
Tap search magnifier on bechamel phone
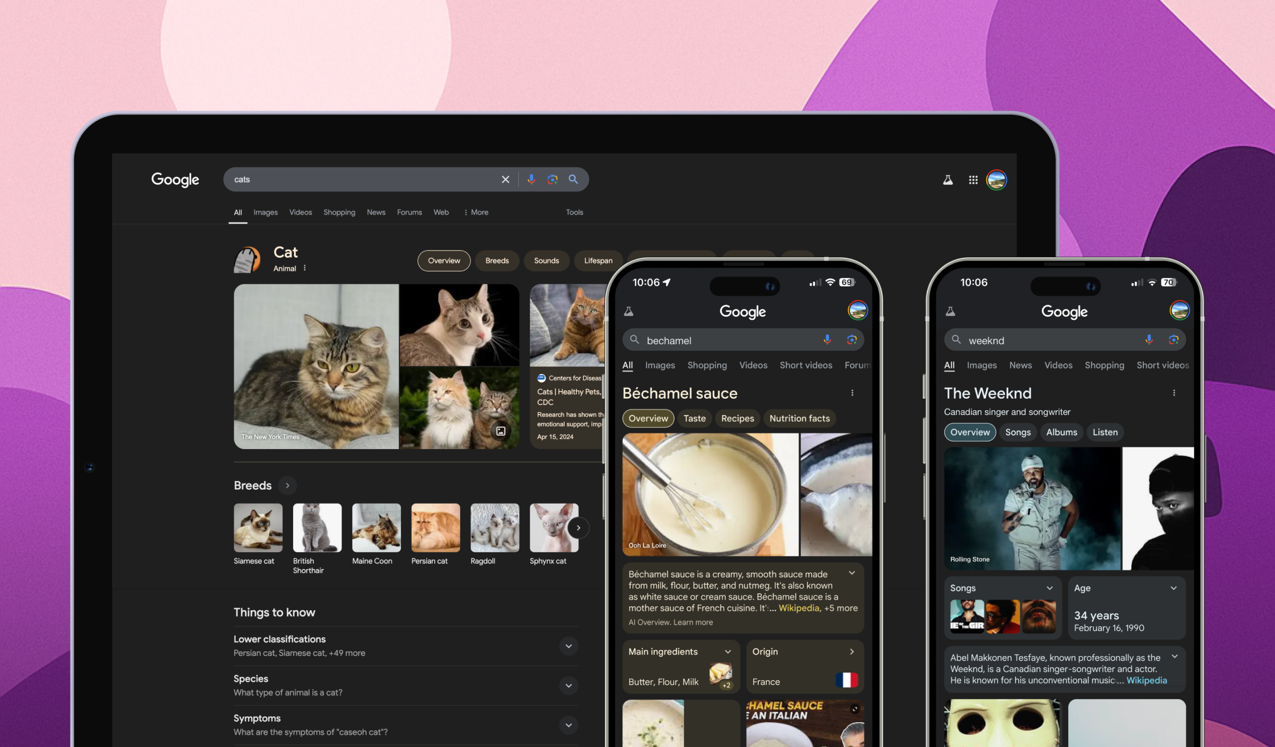point(634,339)
